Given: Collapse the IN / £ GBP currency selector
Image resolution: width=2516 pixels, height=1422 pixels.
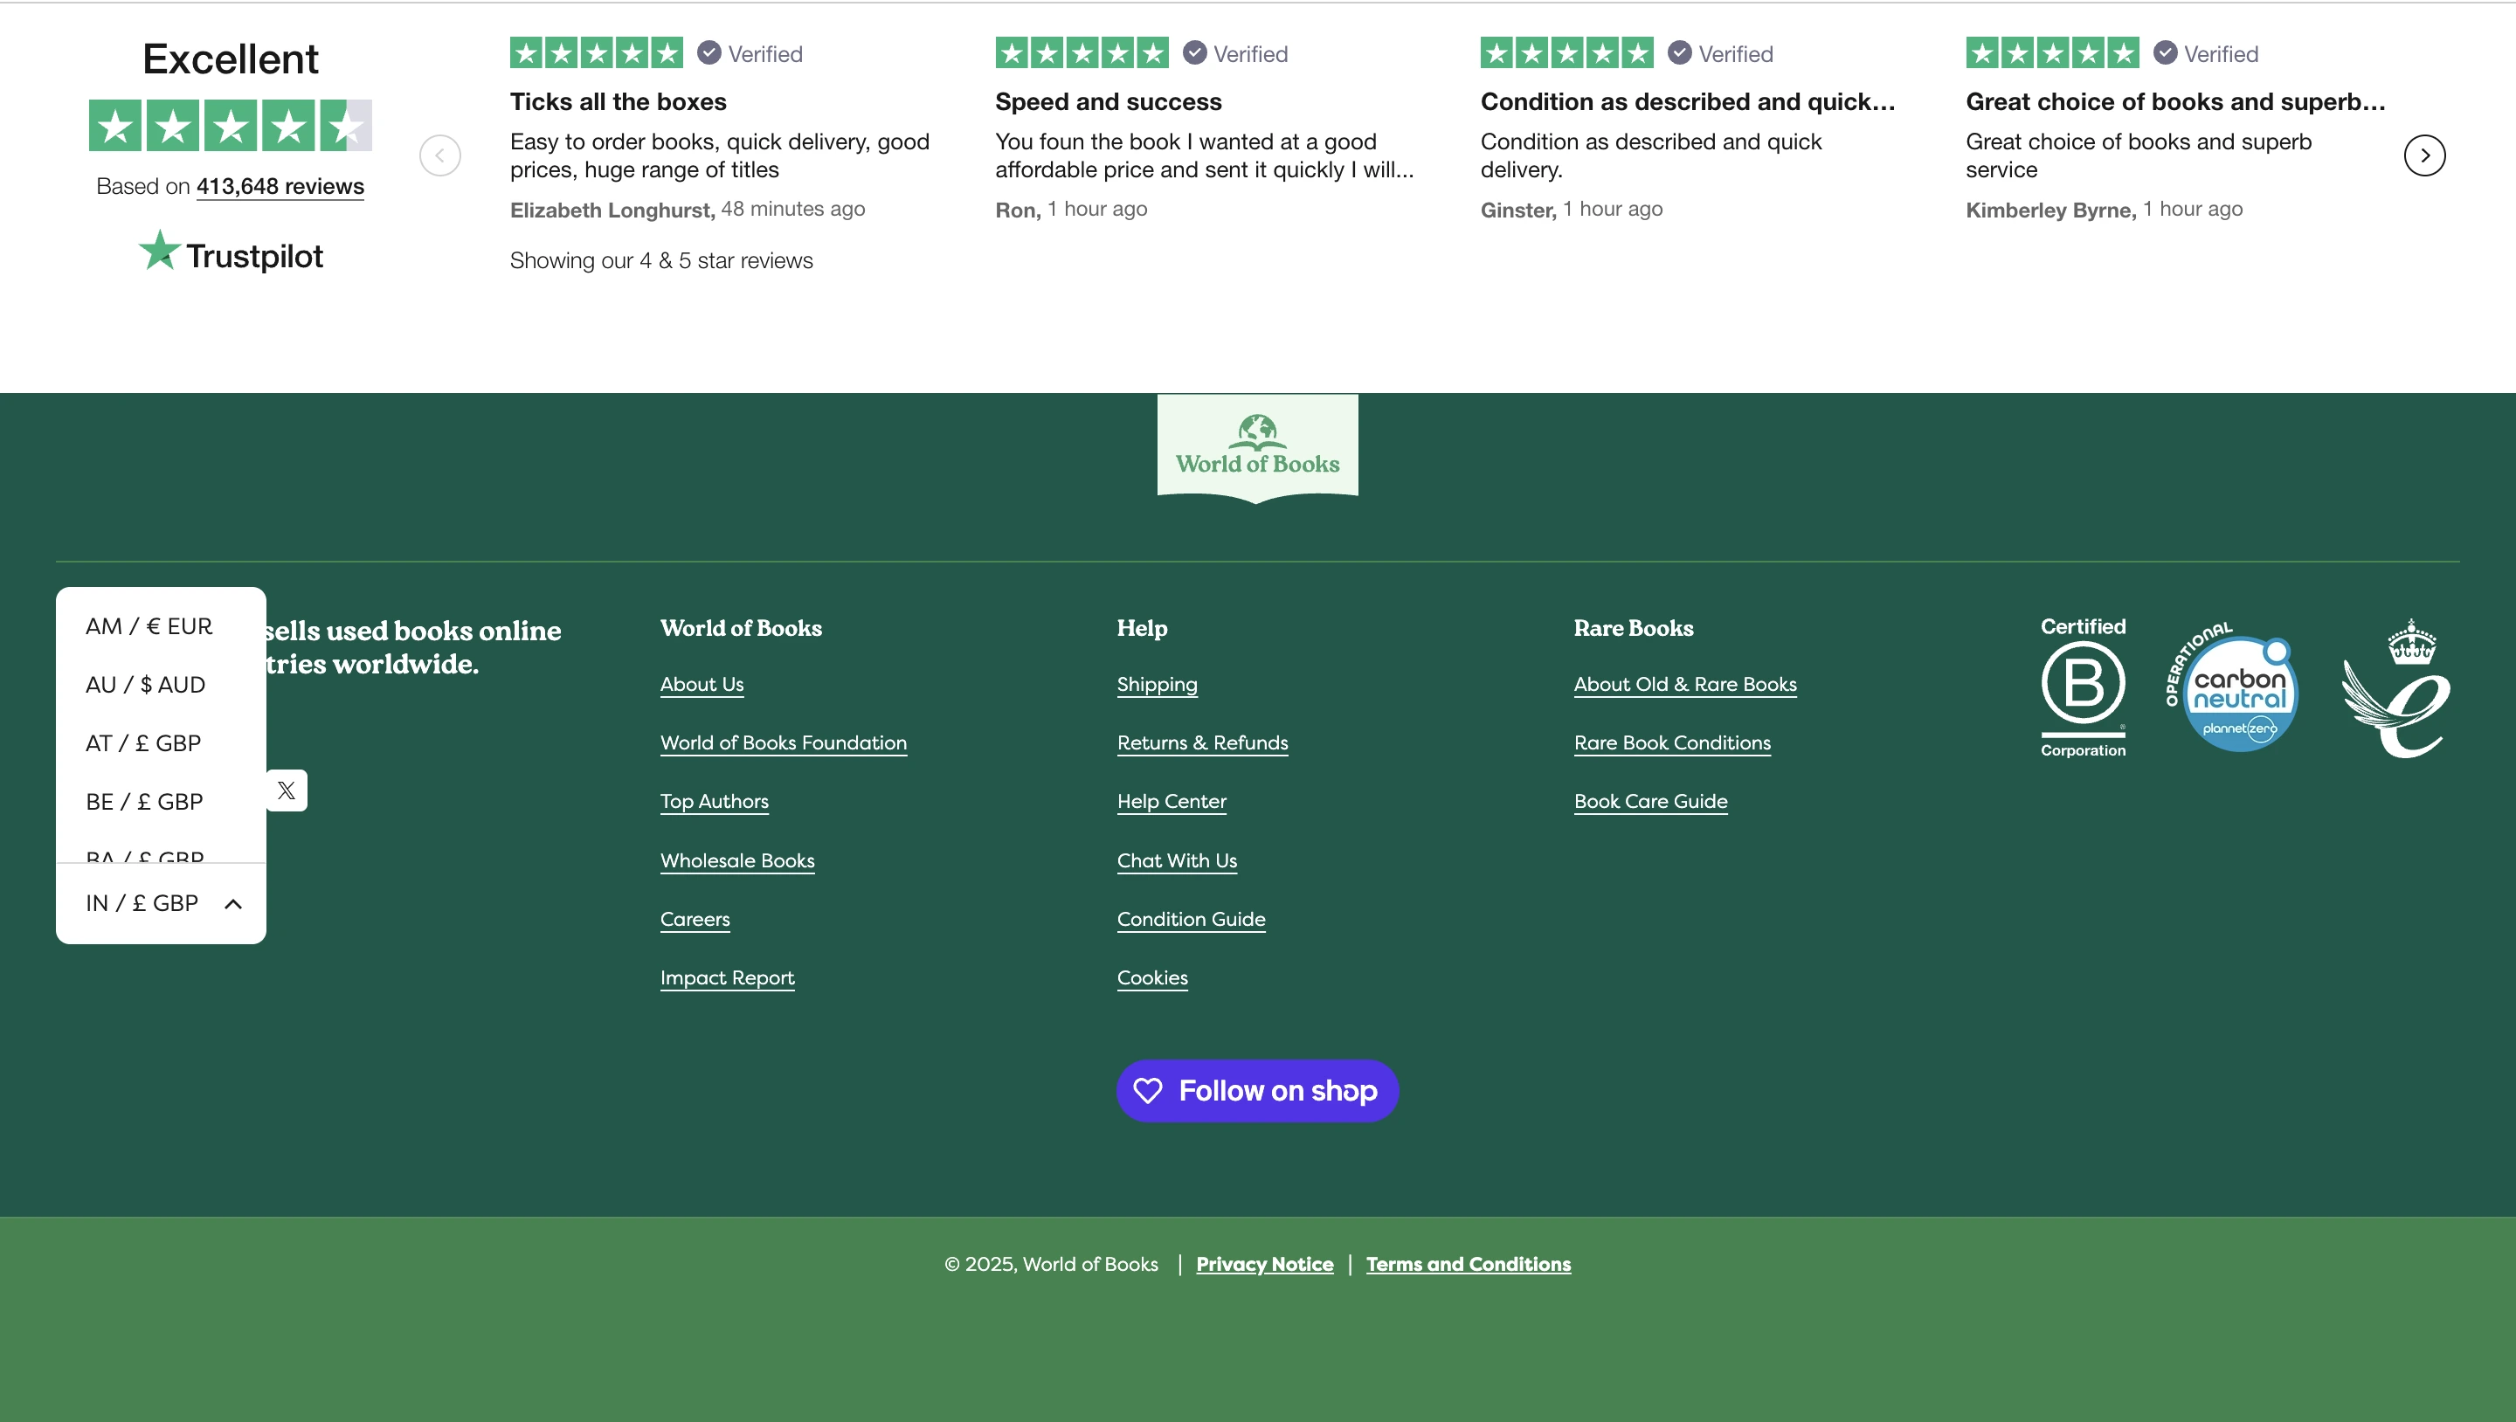Looking at the screenshot, I should tap(161, 903).
